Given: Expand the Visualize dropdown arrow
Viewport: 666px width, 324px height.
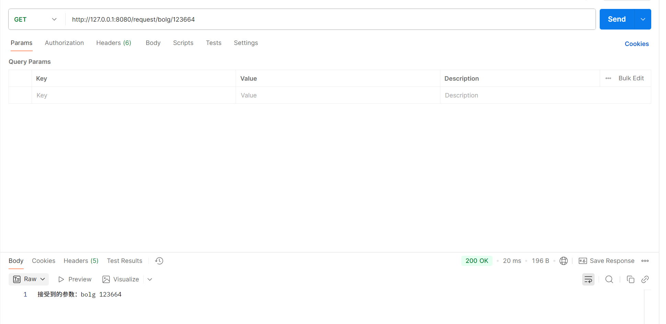Looking at the screenshot, I should coord(150,279).
